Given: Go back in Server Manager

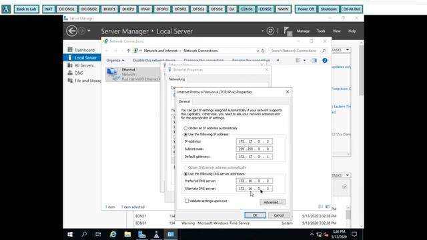Looking at the screenshot, I should tap(71, 31).
